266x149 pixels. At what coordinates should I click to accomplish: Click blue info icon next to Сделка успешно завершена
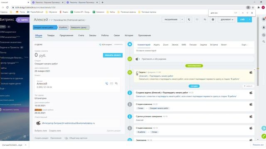[x=130, y=117]
